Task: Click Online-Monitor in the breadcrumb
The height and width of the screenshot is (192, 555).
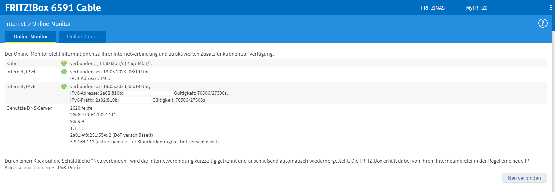Action: click(52, 24)
